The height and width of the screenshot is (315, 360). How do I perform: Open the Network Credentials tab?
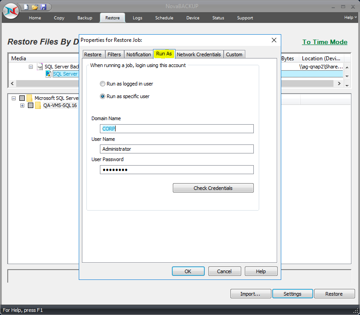[x=199, y=54]
